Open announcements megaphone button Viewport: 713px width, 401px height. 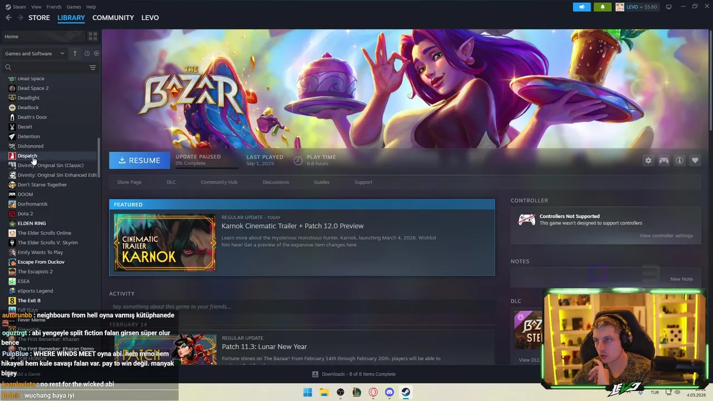[x=582, y=7]
